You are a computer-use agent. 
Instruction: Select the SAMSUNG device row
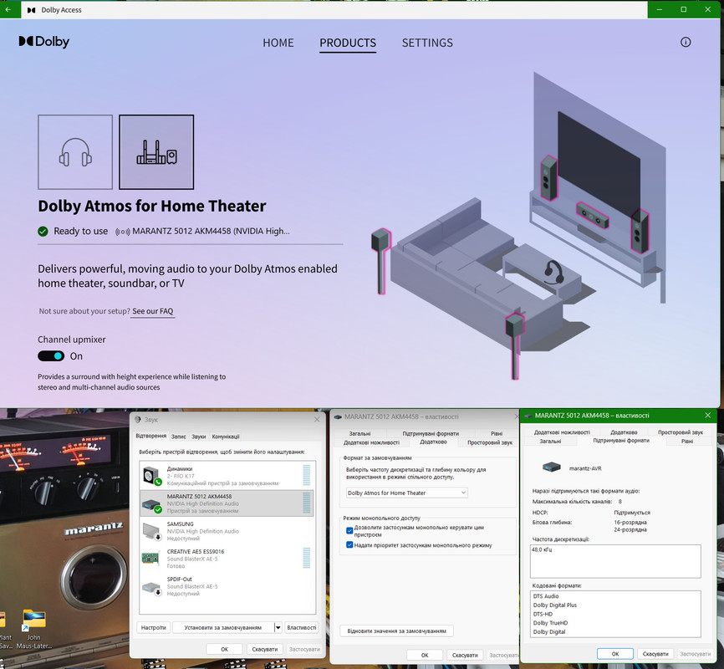pyautogui.click(x=227, y=531)
